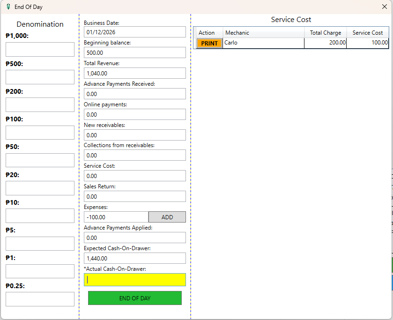Select the ₱500 denomination field
The height and width of the screenshot is (320, 393).
point(40,77)
